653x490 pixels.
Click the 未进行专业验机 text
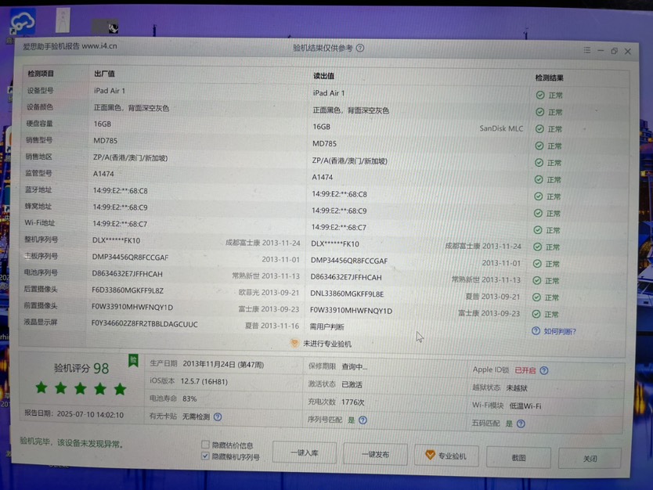pos(327,344)
